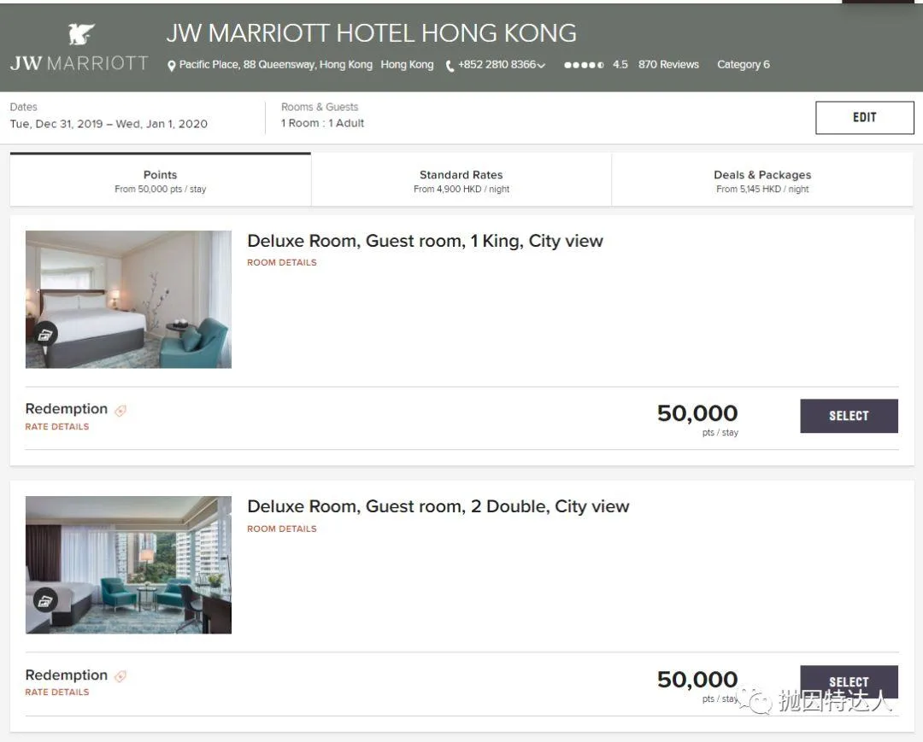Screen dimensions: 923x742
Task: Click the JW MARRIOTT wordmark
Action: pyautogui.click(x=79, y=63)
